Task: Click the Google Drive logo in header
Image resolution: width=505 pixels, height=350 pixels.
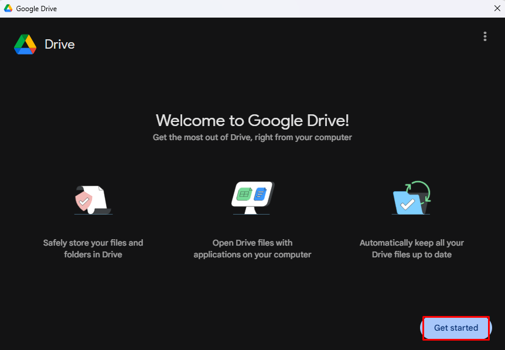Action: tap(25, 45)
